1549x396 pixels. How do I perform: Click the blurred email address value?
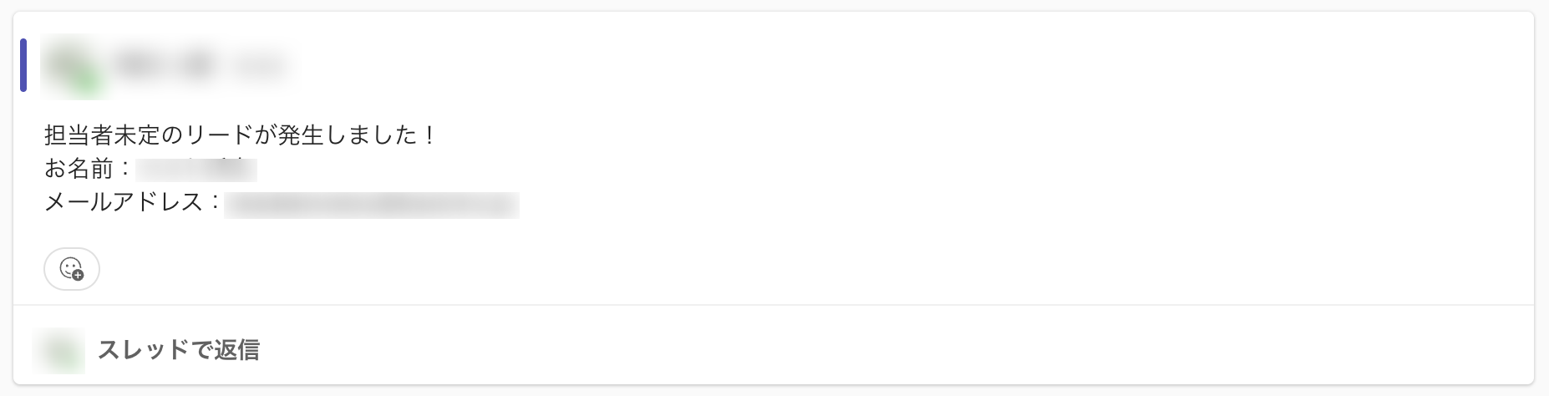tap(371, 205)
